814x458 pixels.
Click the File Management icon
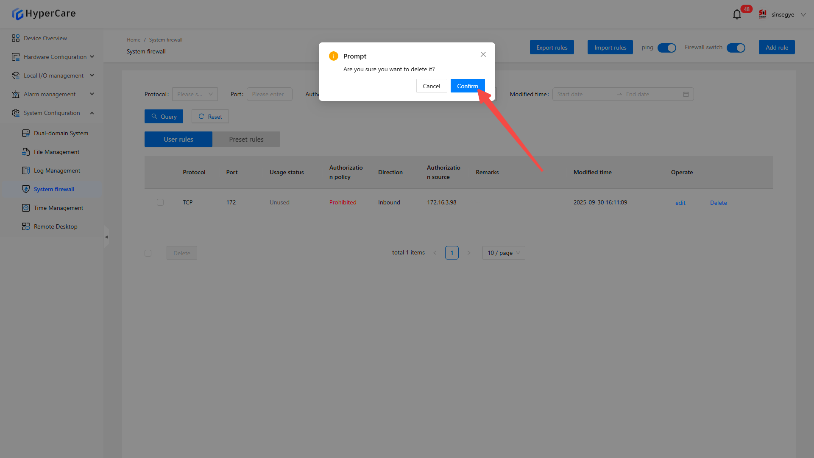pyautogui.click(x=26, y=152)
